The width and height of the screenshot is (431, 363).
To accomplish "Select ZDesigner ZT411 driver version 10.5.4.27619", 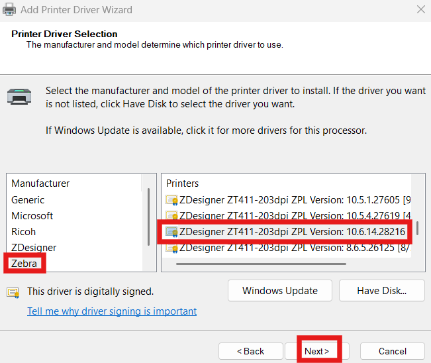I will (288, 215).
